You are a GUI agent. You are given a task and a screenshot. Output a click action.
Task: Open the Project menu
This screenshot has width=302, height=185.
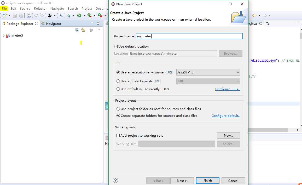(x=87, y=8)
